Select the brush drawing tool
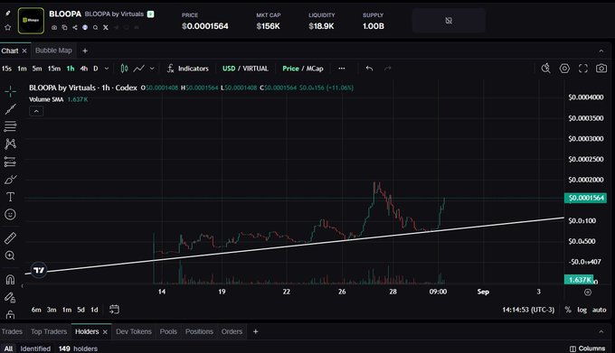Image resolution: width=615 pixels, height=353 pixels. point(10,180)
